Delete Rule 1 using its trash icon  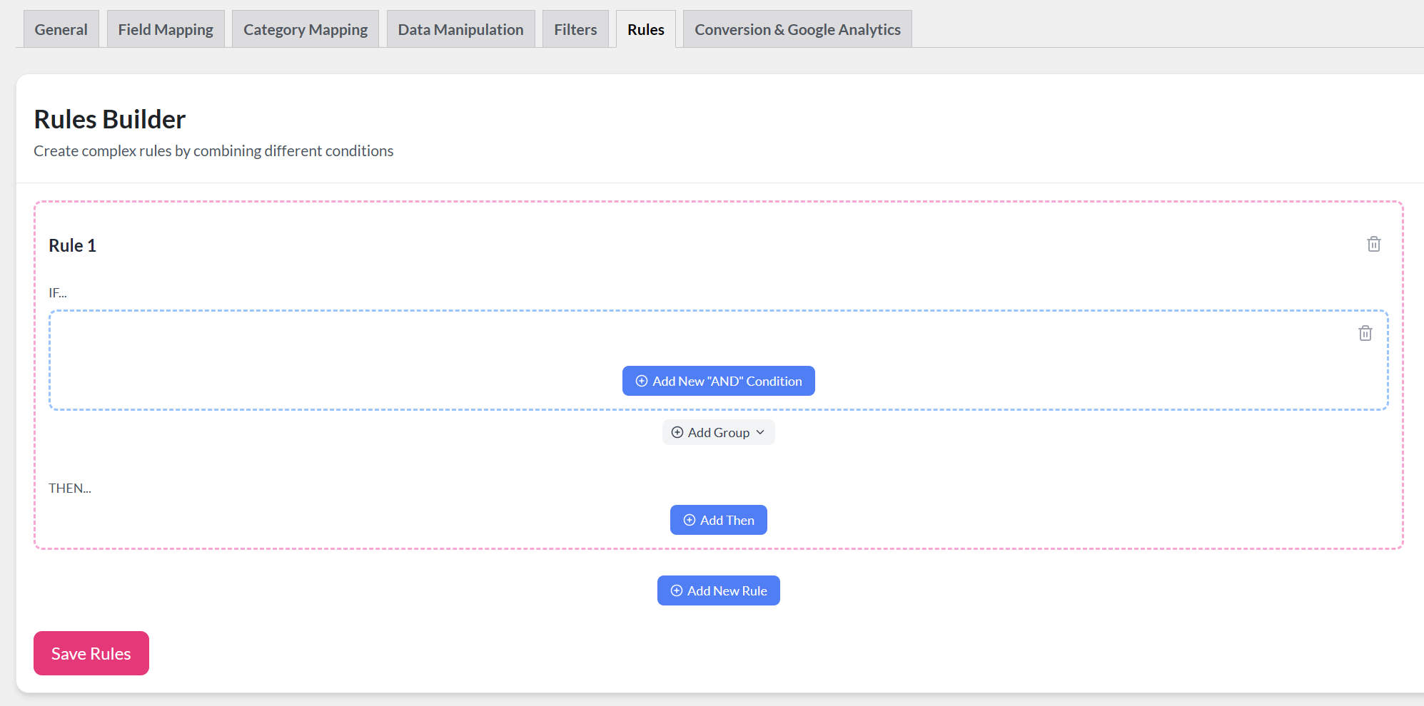[x=1373, y=245]
